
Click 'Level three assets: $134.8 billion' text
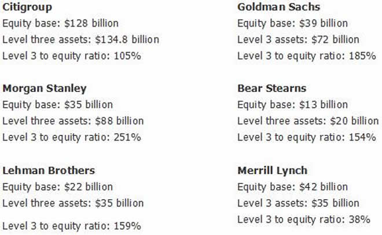[80, 40]
